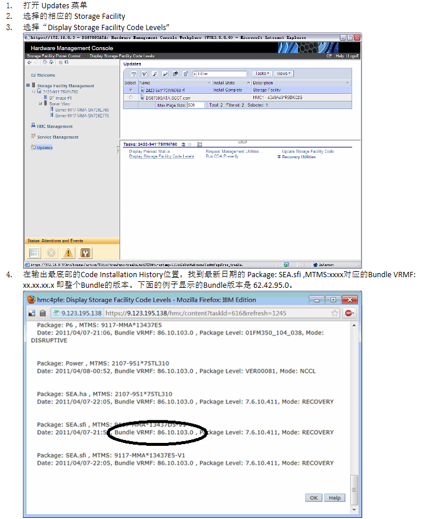Click the second icon left of Firefox site identity
424x519 pixels.
[42, 313]
